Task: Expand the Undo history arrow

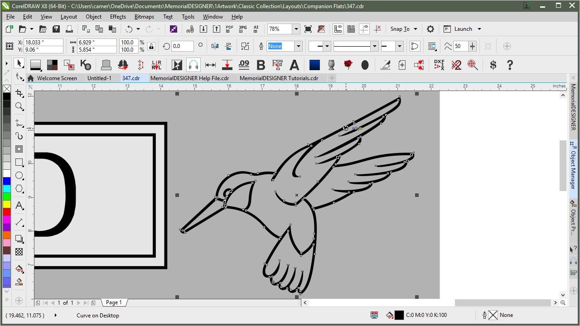Action: click(138, 29)
